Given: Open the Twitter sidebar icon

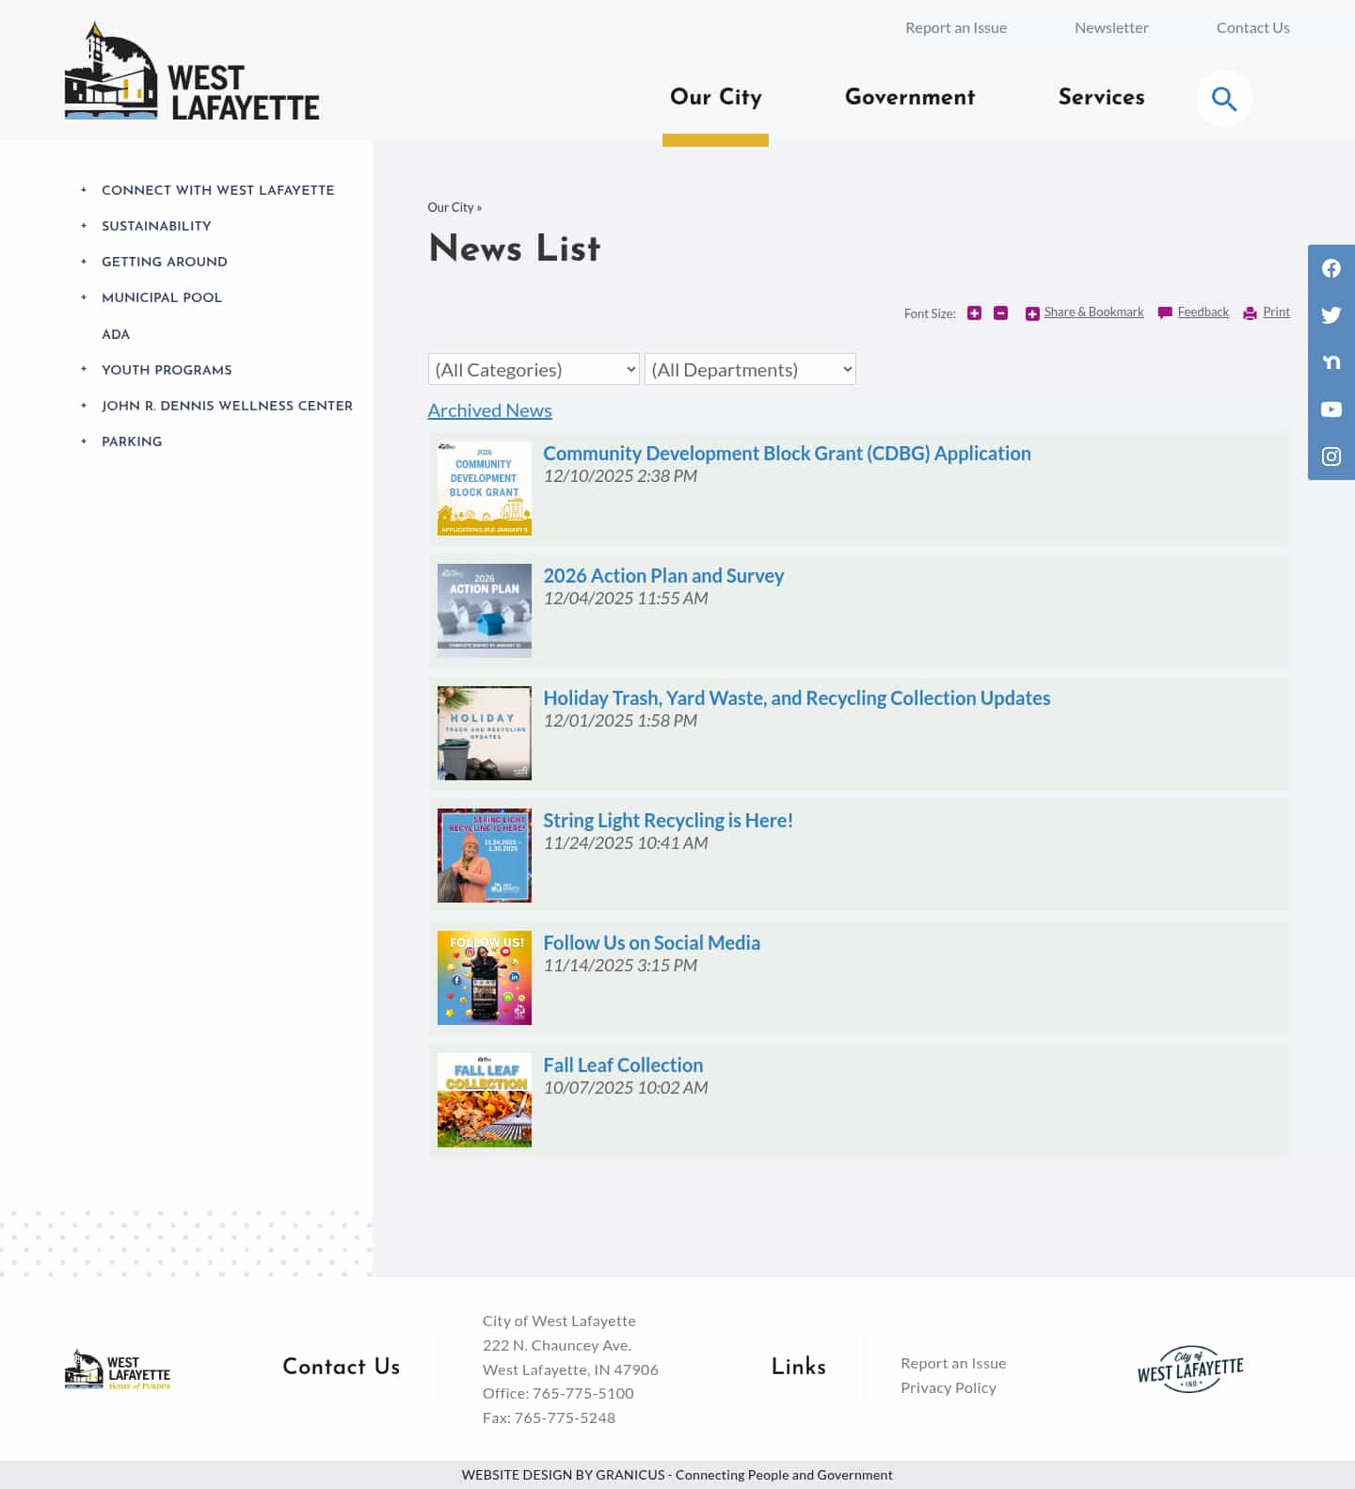Looking at the screenshot, I should point(1331,315).
